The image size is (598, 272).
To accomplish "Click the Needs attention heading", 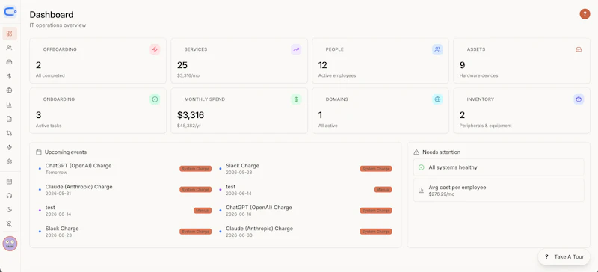I will pos(441,152).
